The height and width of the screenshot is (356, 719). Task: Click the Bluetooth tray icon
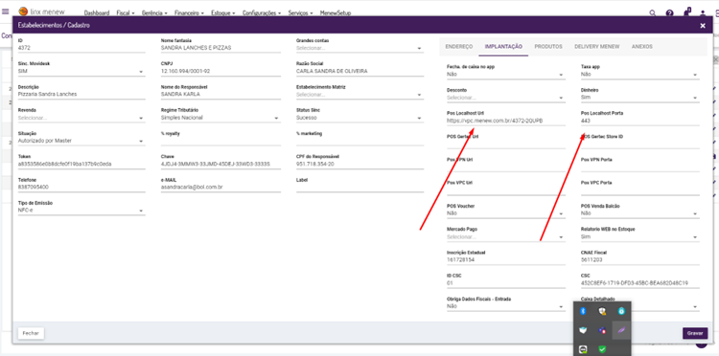point(583,311)
